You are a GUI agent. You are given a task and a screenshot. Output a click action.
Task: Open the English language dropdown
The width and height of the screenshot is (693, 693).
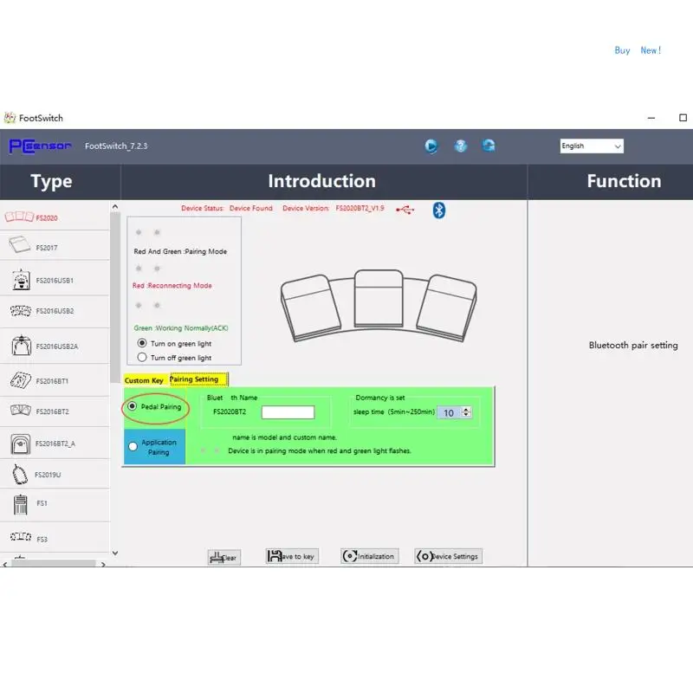[x=592, y=146]
